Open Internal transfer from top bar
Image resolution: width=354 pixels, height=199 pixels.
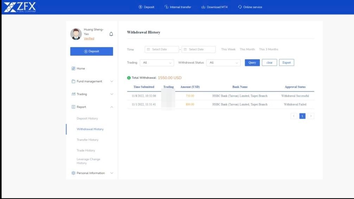coord(178,7)
